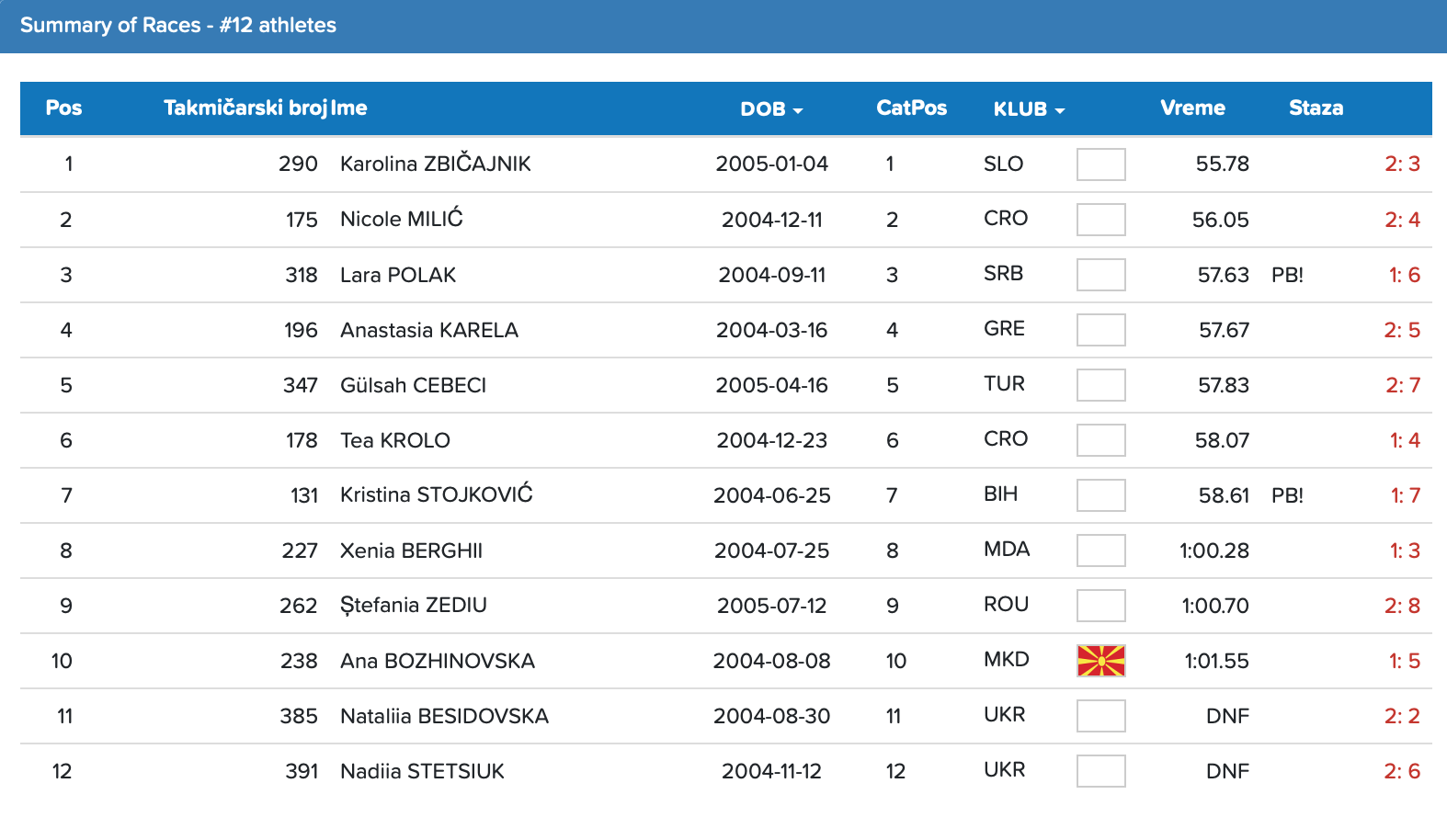This screenshot has height=840, width=1447.
Task: Click the red 2: 3 staza link
Action: click(x=1402, y=165)
